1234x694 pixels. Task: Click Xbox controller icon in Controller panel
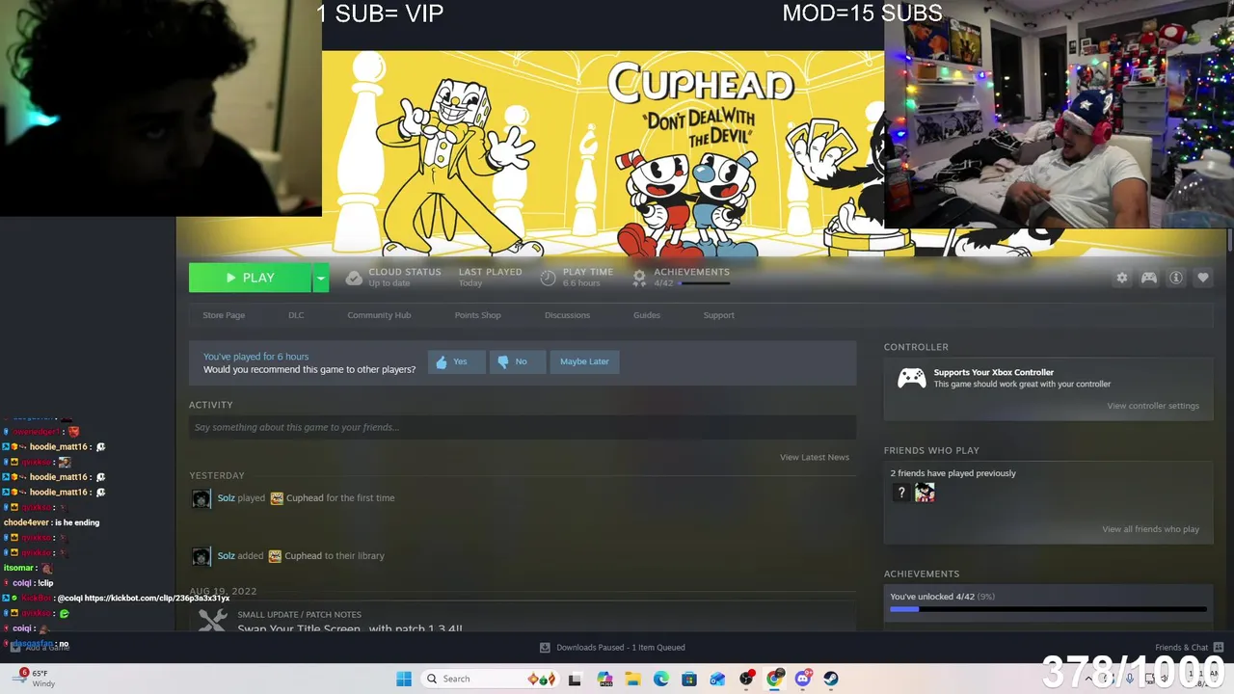coord(911,378)
